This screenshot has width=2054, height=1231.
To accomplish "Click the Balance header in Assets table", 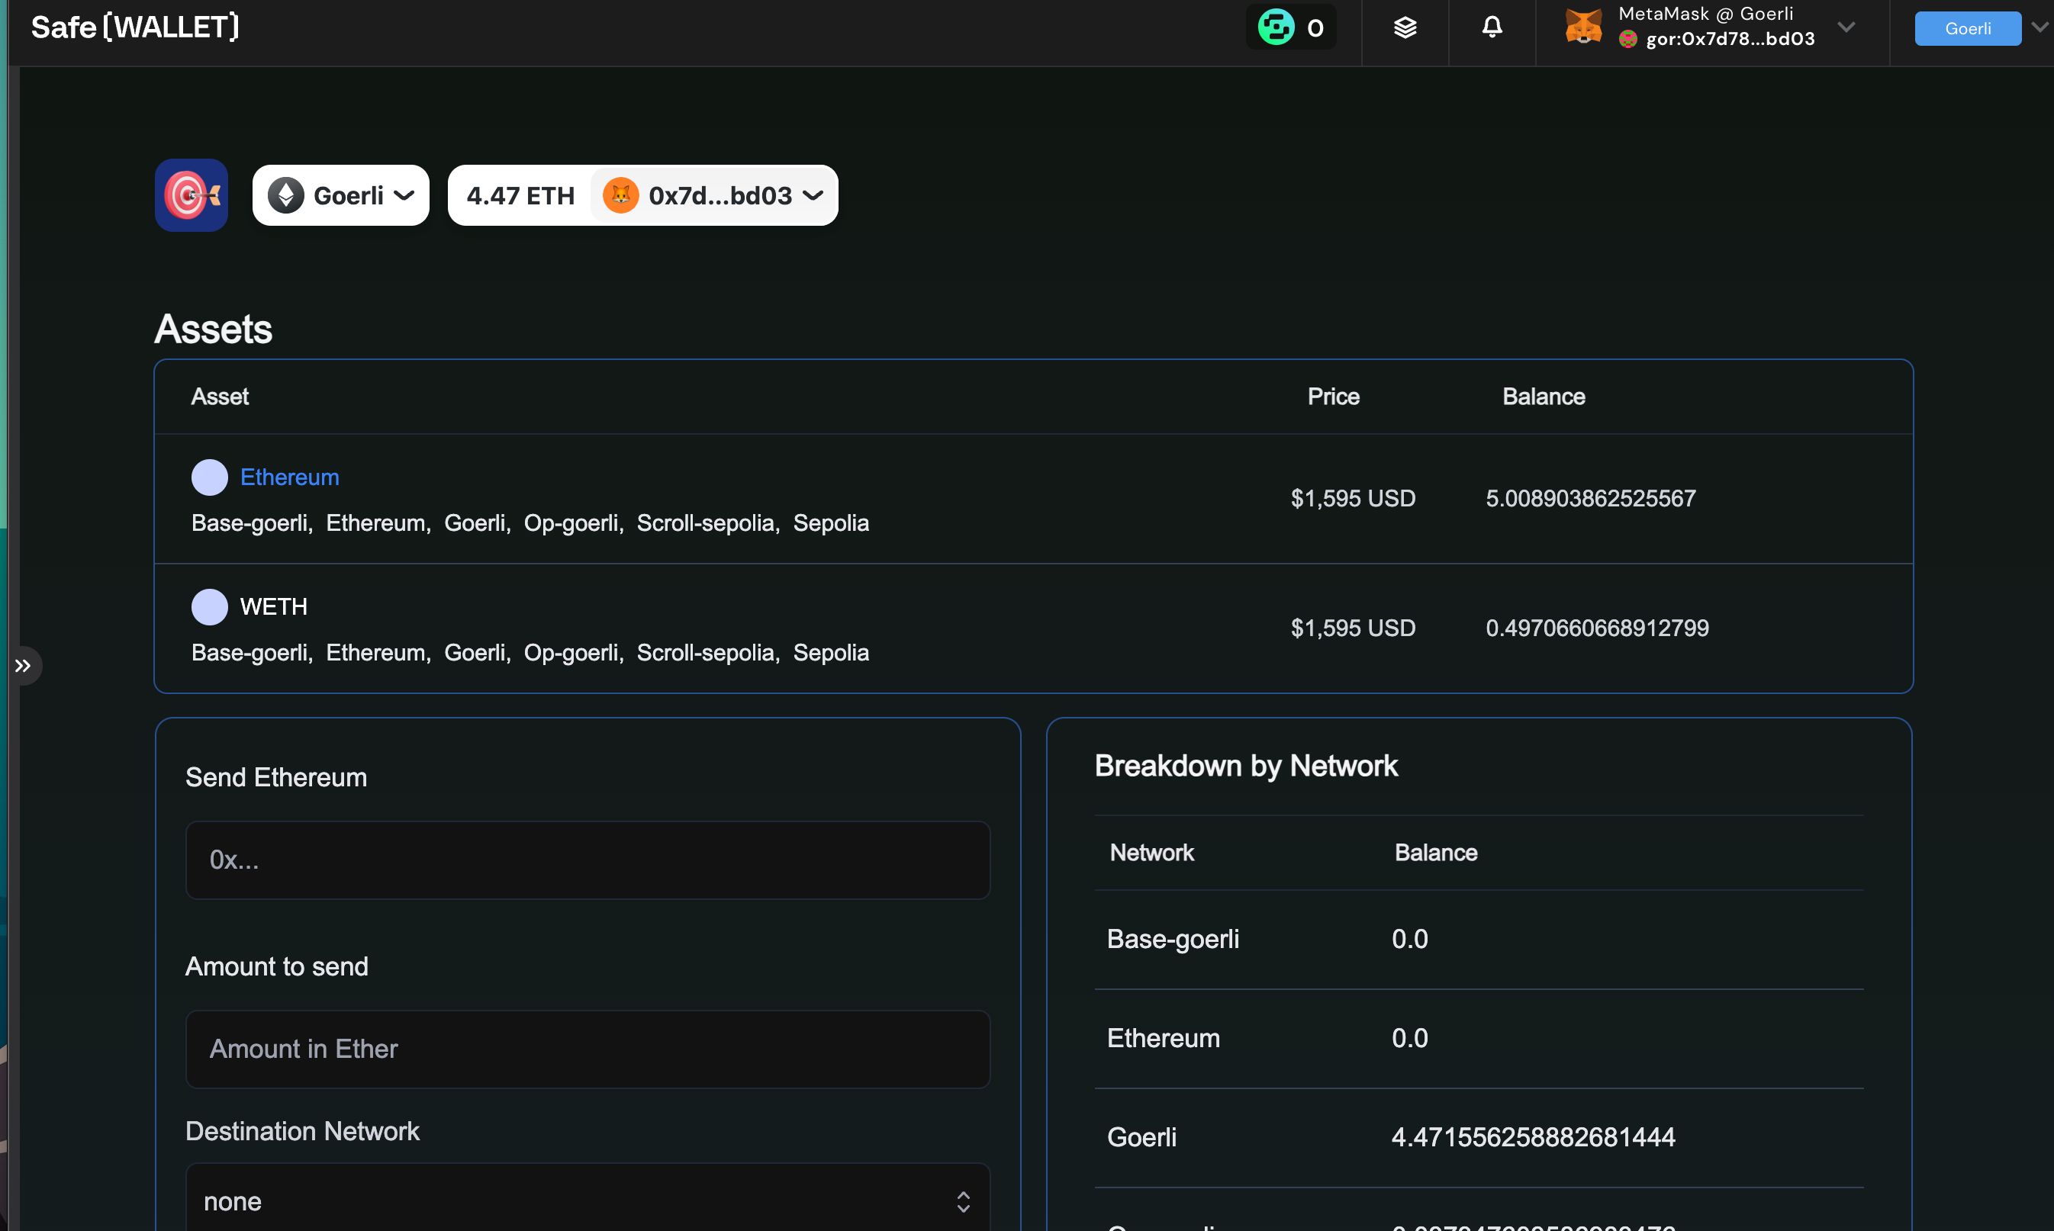I will [1544, 397].
